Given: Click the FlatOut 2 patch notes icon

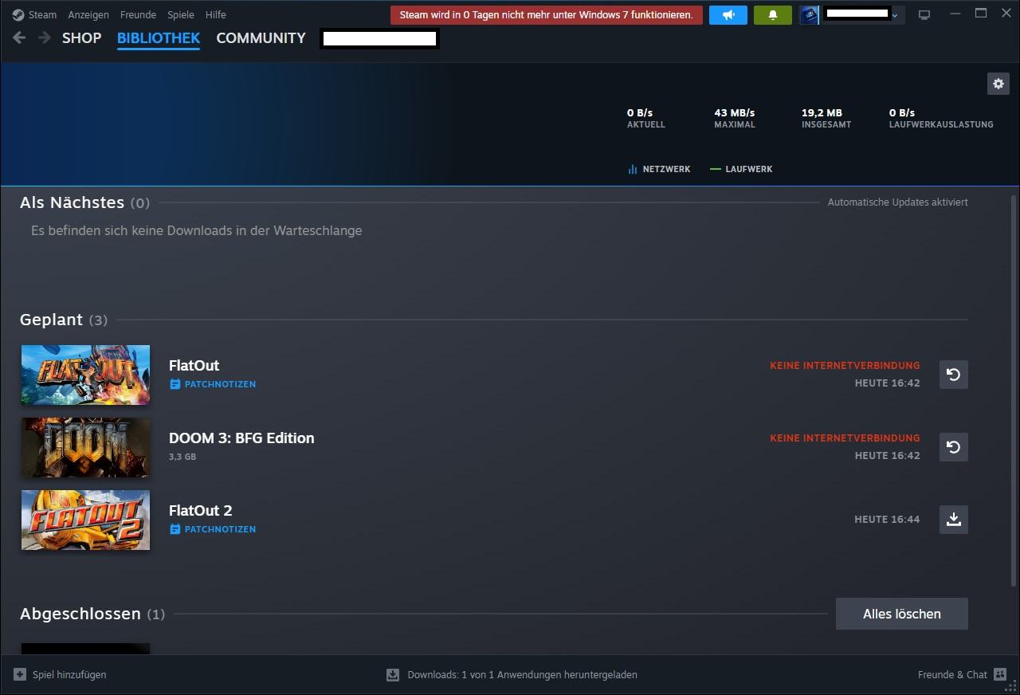Looking at the screenshot, I should click(x=175, y=529).
